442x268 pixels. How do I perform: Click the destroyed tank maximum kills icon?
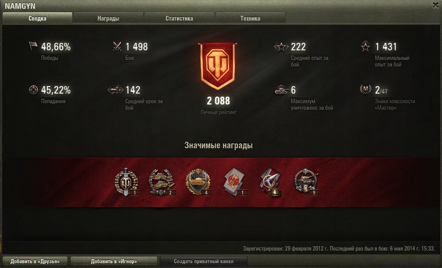point(281,90)
